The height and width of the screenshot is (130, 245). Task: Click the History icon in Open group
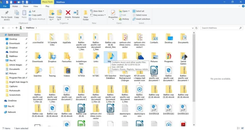tap(124, 19)
